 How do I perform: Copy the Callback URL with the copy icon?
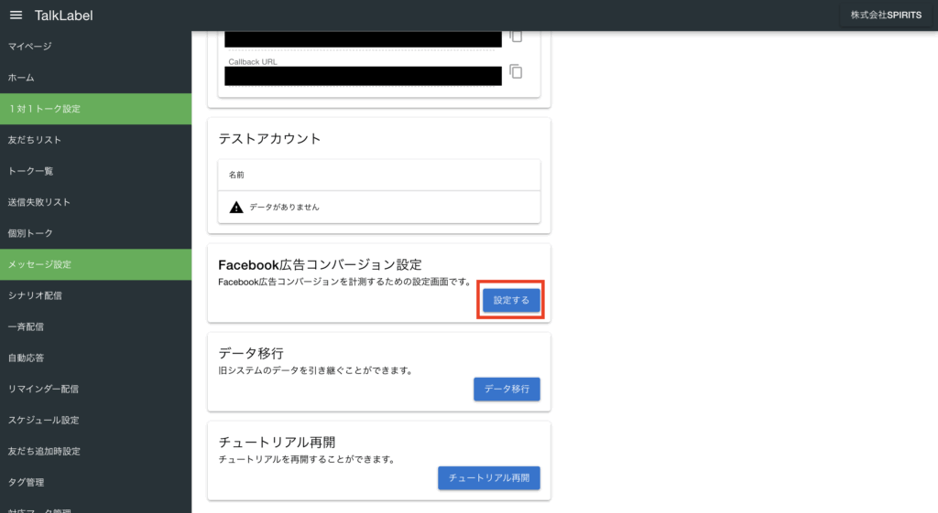tap(516, 71)
